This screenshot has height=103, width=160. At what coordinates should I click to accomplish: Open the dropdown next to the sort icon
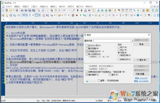point(117,15)
